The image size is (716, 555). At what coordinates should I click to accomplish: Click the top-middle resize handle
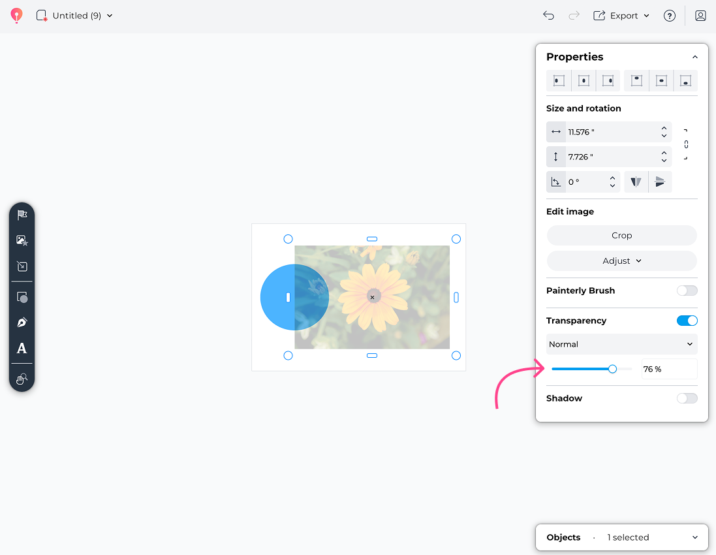pyautogui.click(x=372, y=239)
